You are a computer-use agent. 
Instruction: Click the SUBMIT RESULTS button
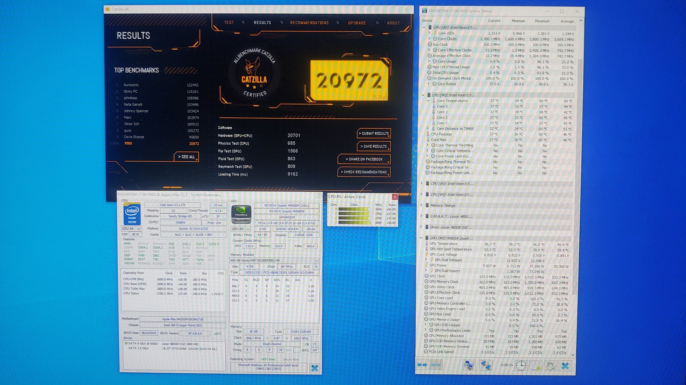point(374,133)
